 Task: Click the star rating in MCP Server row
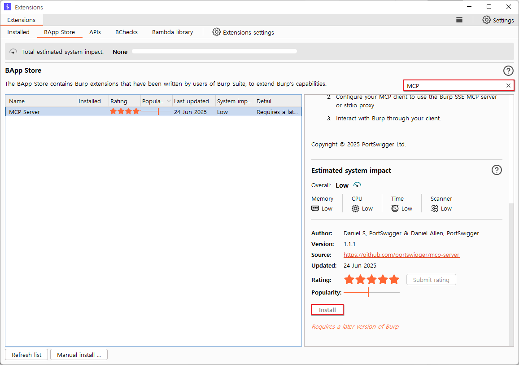point(125,112)
